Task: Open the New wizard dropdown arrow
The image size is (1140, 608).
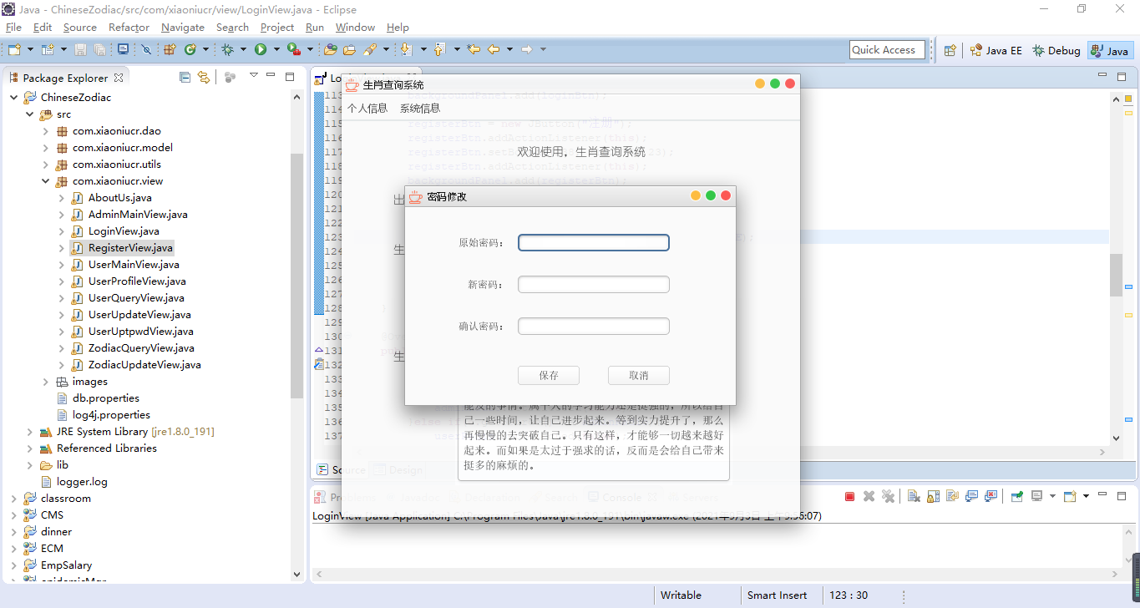Action: (30, 50)
